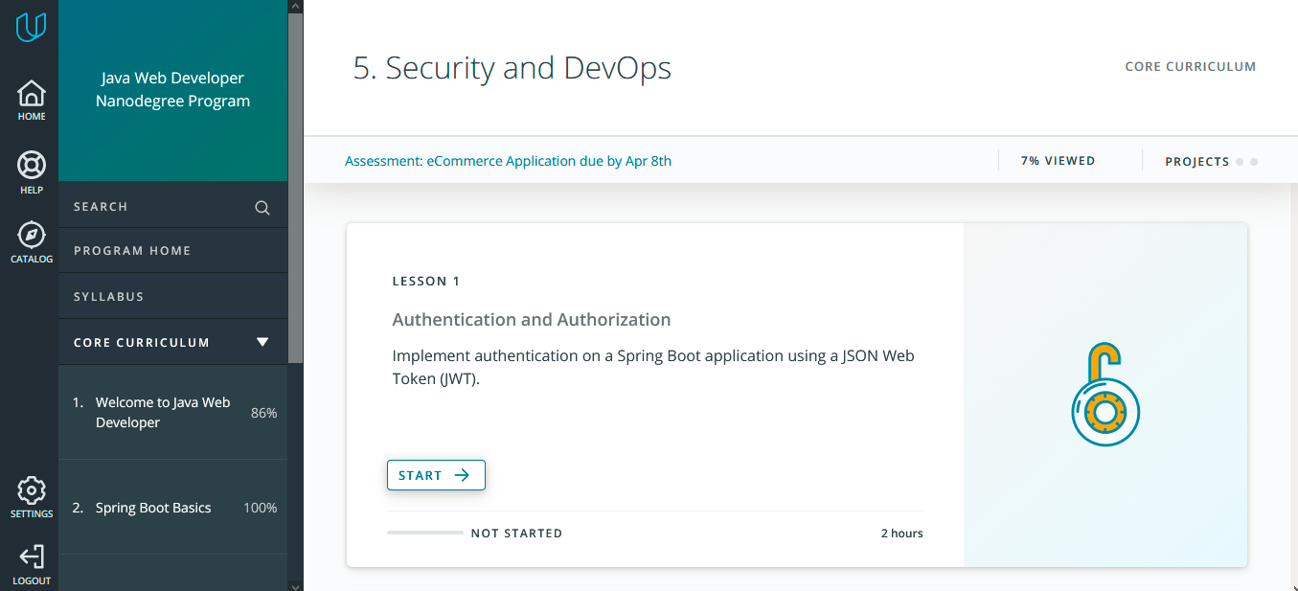
Task: Open Settings gear icon
Action: 31,496
